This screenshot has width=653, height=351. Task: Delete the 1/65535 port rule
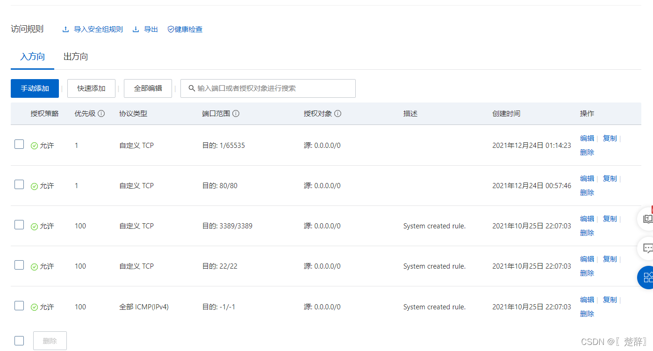(587, 153)
